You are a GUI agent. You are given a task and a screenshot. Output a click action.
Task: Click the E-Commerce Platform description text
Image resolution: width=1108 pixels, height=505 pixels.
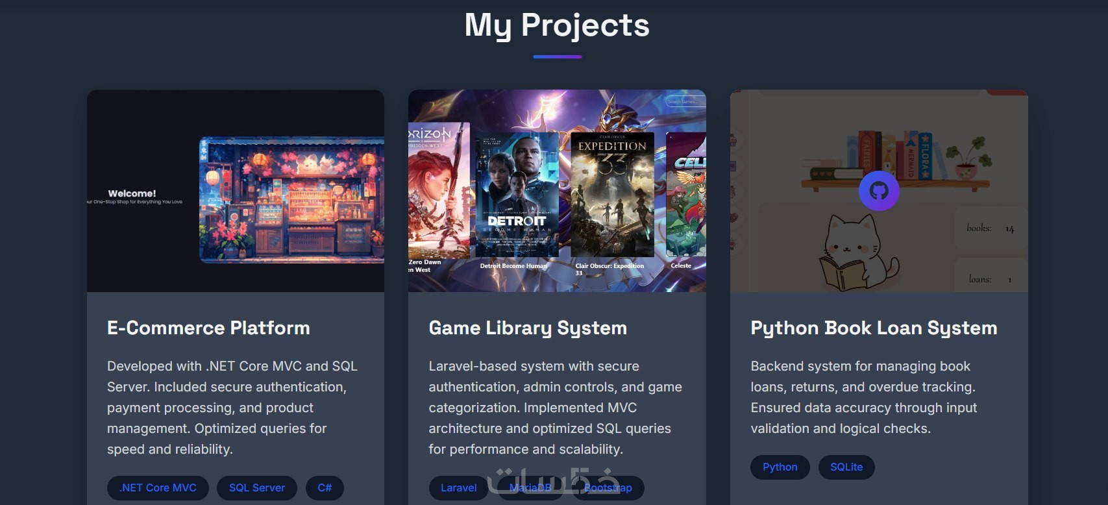click(232, 408)
